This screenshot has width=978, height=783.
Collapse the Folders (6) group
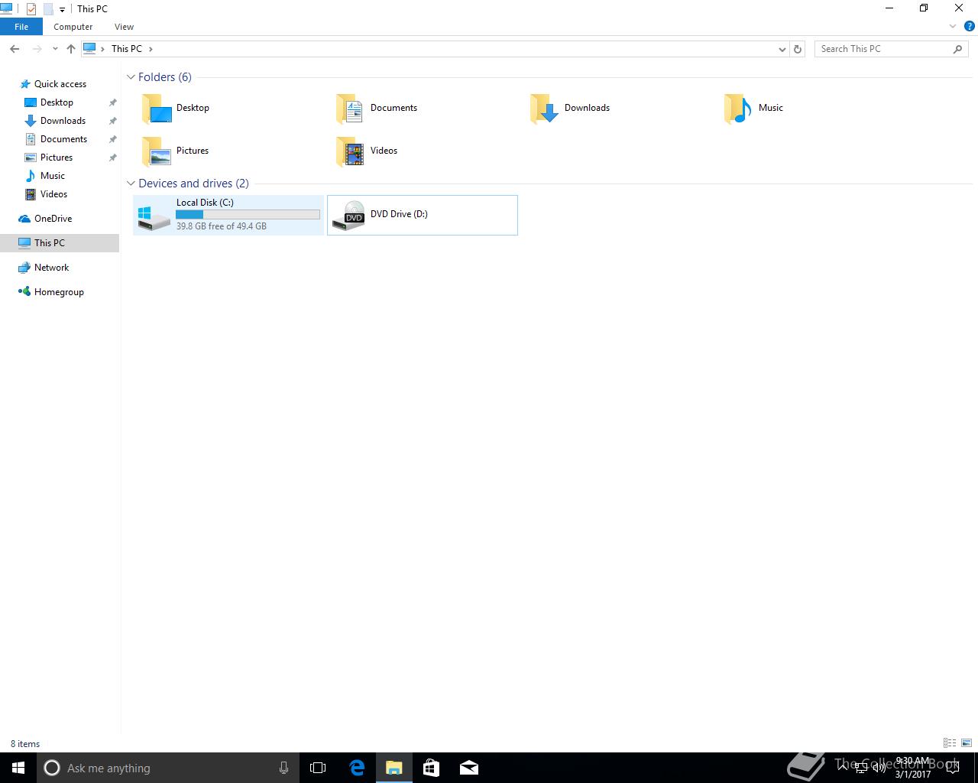(x=131, y=77)
